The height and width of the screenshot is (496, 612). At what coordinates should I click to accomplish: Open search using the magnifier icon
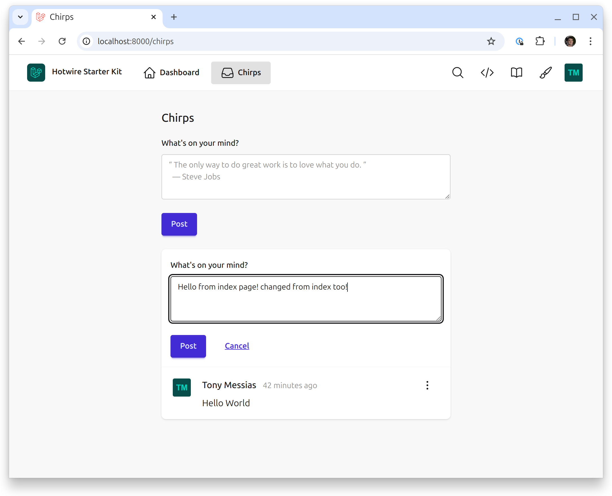click(458, 73)
